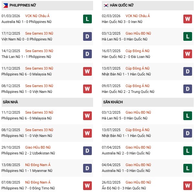Click the D badge for Philippines Nữ 2 - 2 Uzbekistan Nữ

click(87, 151)
